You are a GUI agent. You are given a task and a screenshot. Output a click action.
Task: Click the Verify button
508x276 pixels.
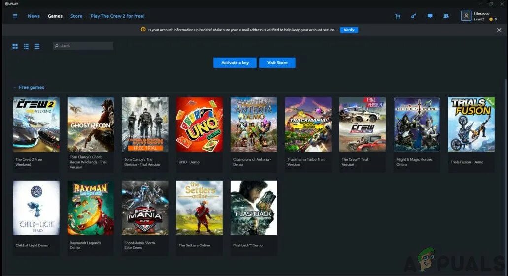(x=349, y=30)
